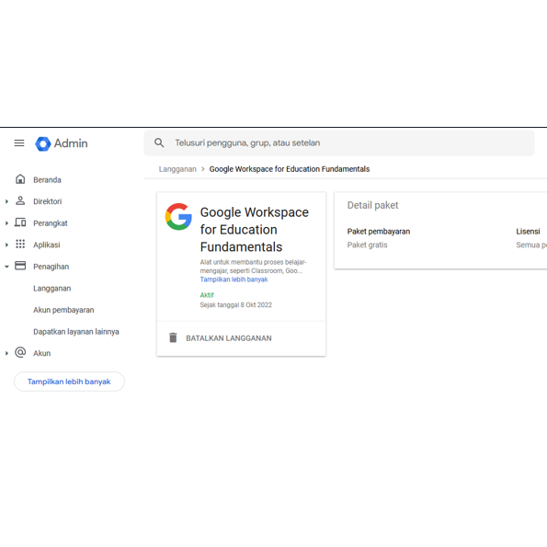Image resolution: width=547 pixels, height=547 pixels.
Task: Open Akun pembayaran submenu item
Action: pyautogui.click(x=63, y=310)
